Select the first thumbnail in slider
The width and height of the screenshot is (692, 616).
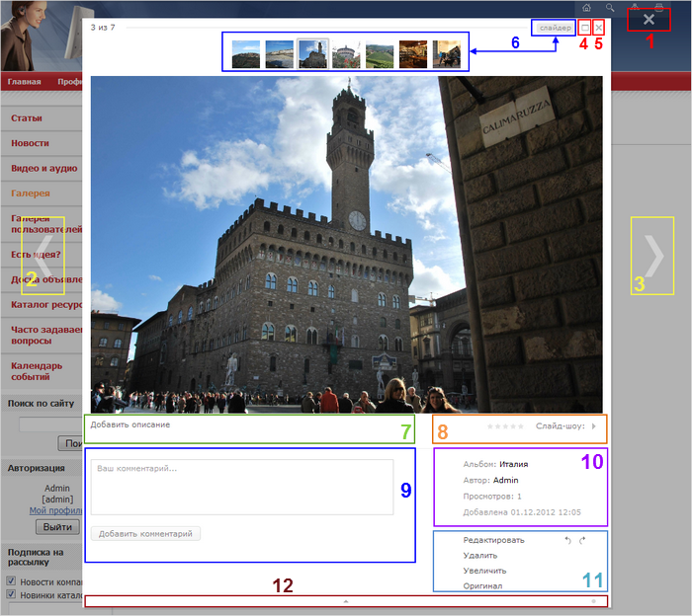pyautogui.click(x=246, y=54)
